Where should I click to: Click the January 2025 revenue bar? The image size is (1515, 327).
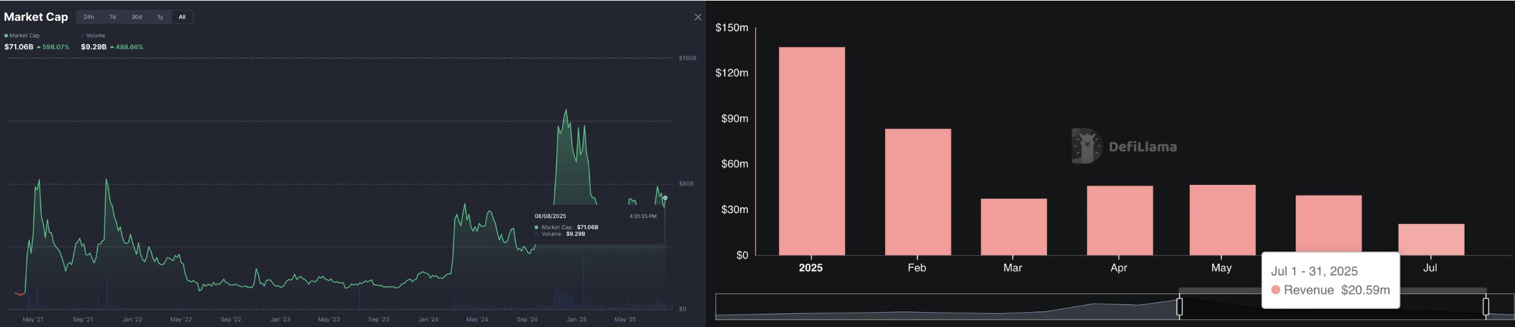(x=811, y=151)
